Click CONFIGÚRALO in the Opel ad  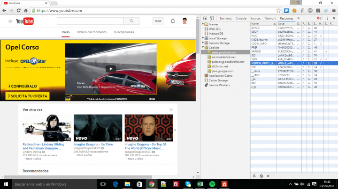tap(23, 86)
